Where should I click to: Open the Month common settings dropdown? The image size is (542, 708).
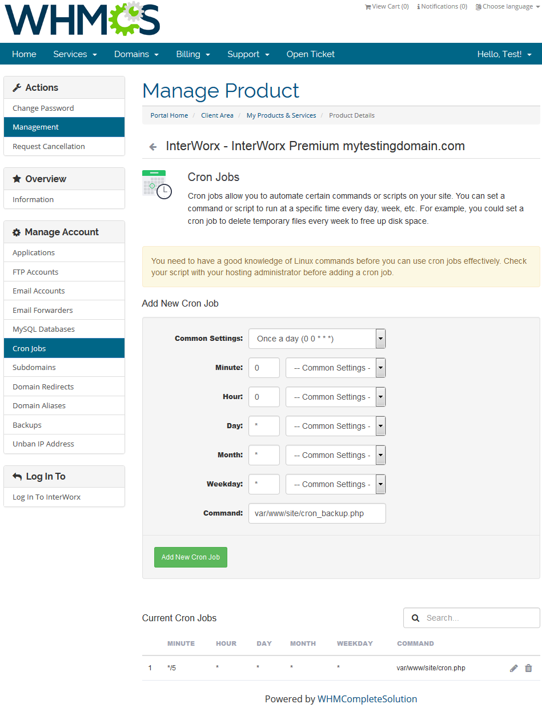[x=335, y=455]
